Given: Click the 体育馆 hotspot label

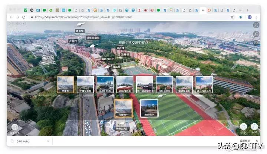Looking at the screenshot, I should pos(80,31).
